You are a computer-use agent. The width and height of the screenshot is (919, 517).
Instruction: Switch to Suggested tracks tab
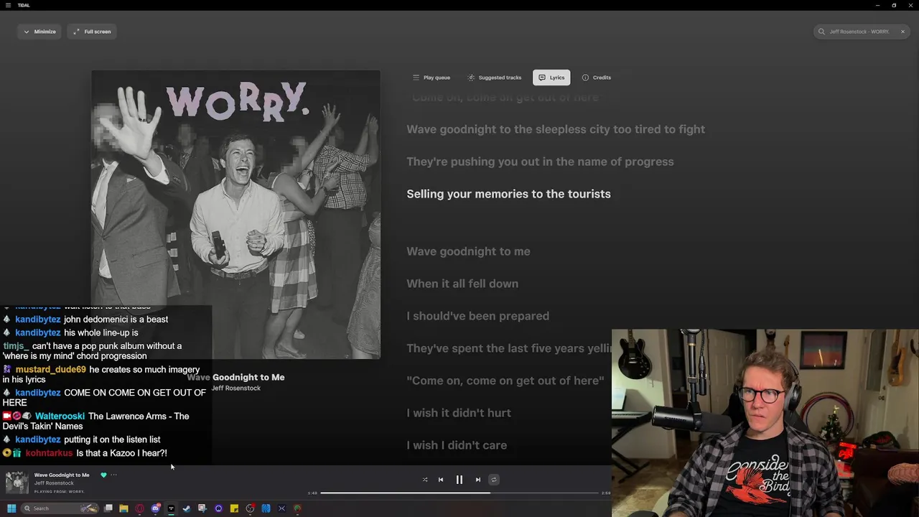point(495,78)
